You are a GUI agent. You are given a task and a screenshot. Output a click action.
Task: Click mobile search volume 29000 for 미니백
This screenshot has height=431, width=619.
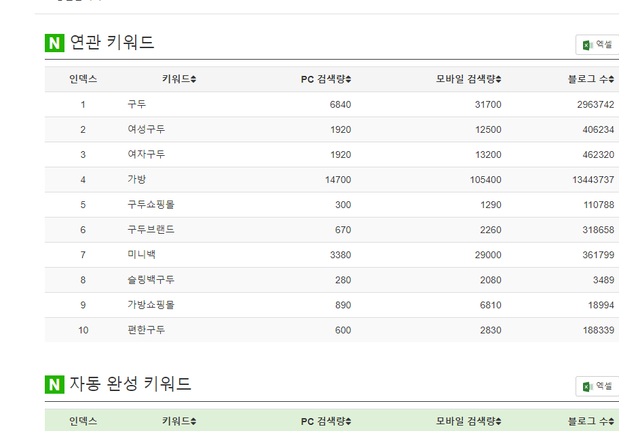click(x=488, y=255)
